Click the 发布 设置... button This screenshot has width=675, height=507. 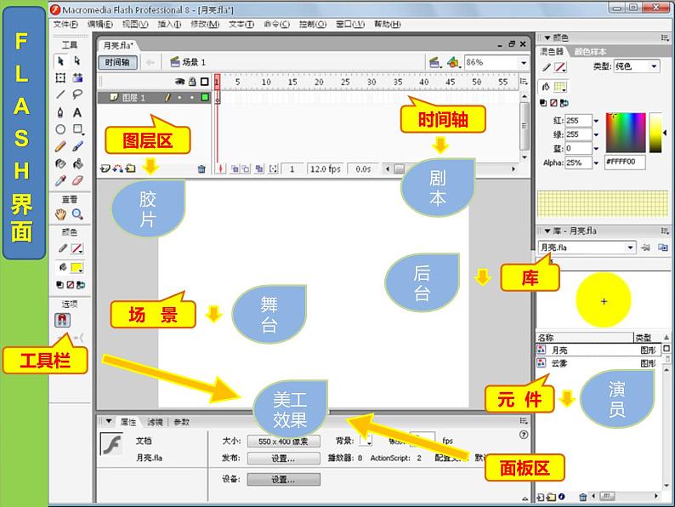point(284,459)
